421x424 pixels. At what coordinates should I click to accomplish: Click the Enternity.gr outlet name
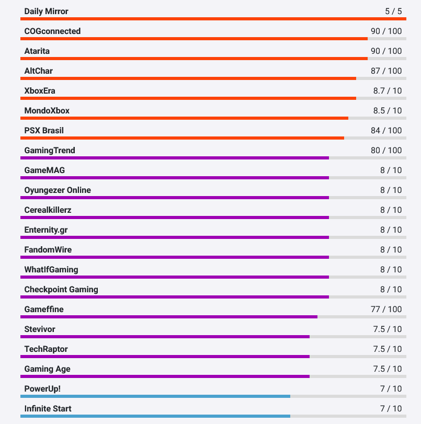click(x=46, y=230)
